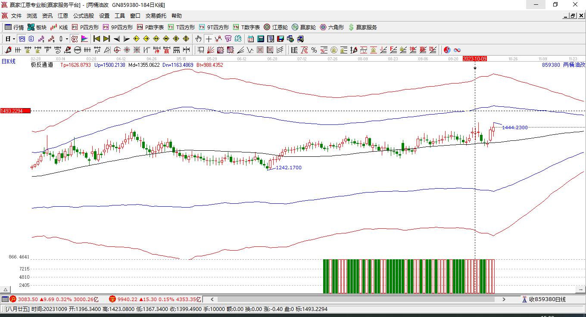The width and height of the screenshot is (586, 317).
Task: Click the 1242.1700 low price annotation
Action: click(x=289, y=168)
